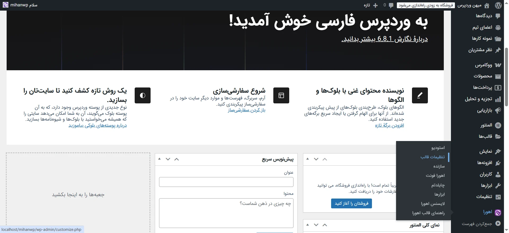509x233 pixels.
Task: Open استودیو submenu item
Action: coord(438,148)
